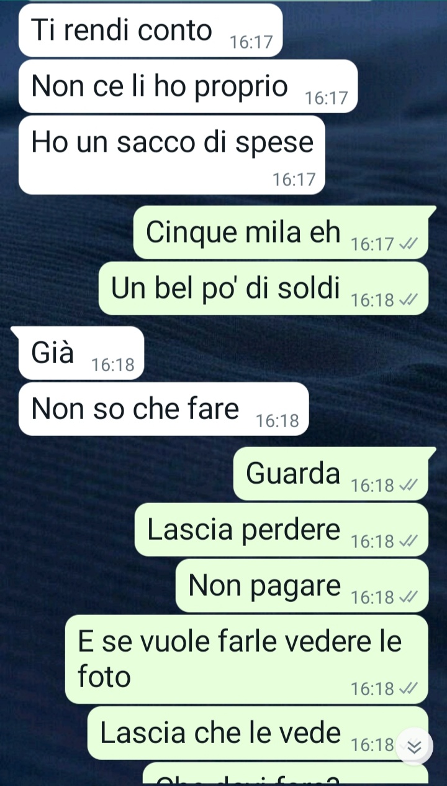Select the 'Lascia perdere' message bubble
The image size is (447, 786).
tap(281, 529)
